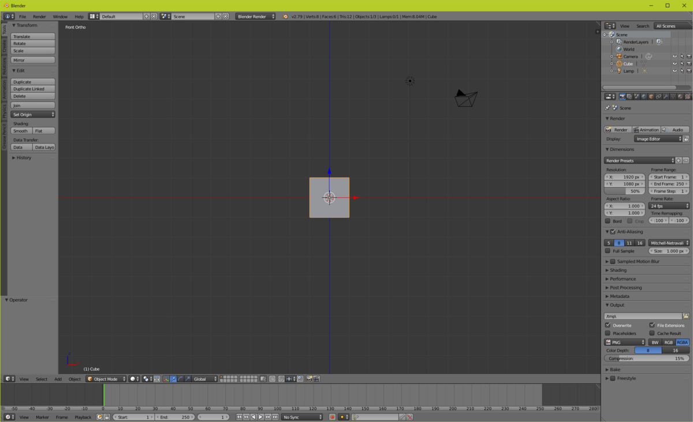
Task: Click the pin icon beside Scene in properties
Action: pos(607,108)
